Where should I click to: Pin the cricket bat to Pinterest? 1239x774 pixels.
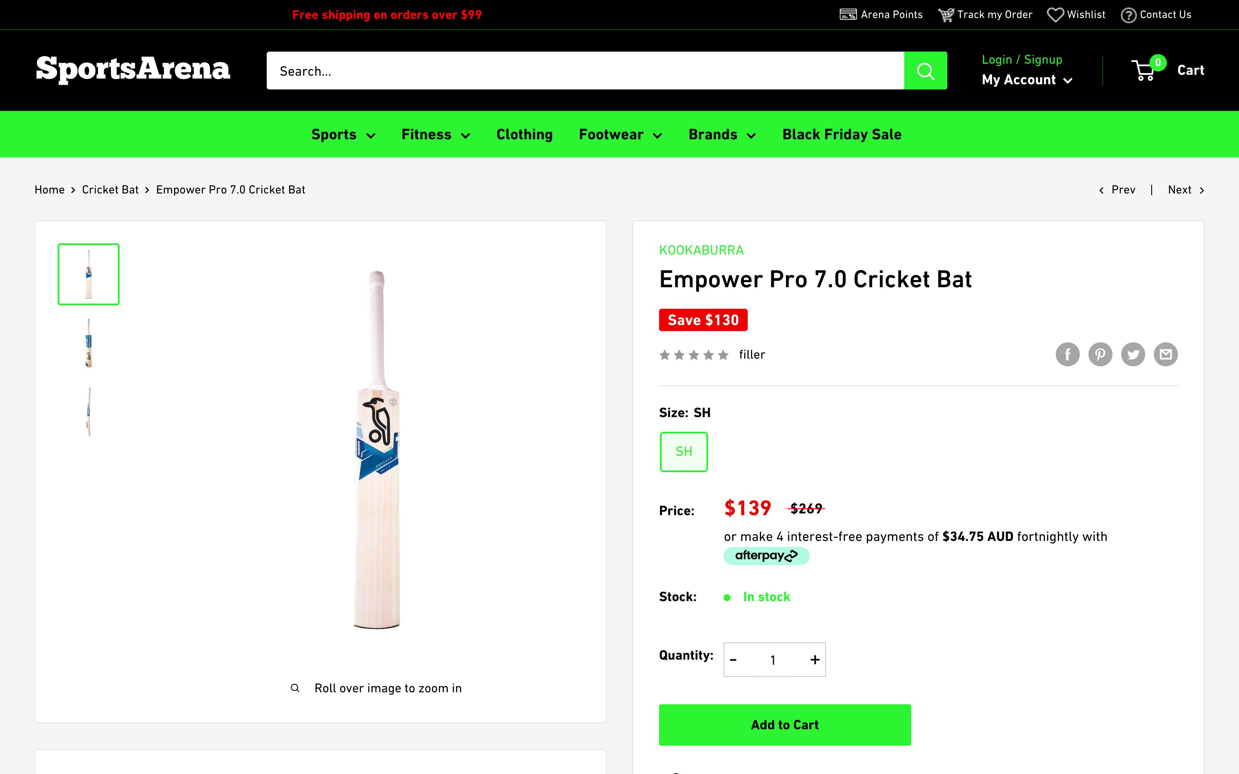pyautogui.click(x=1100, y=354)
